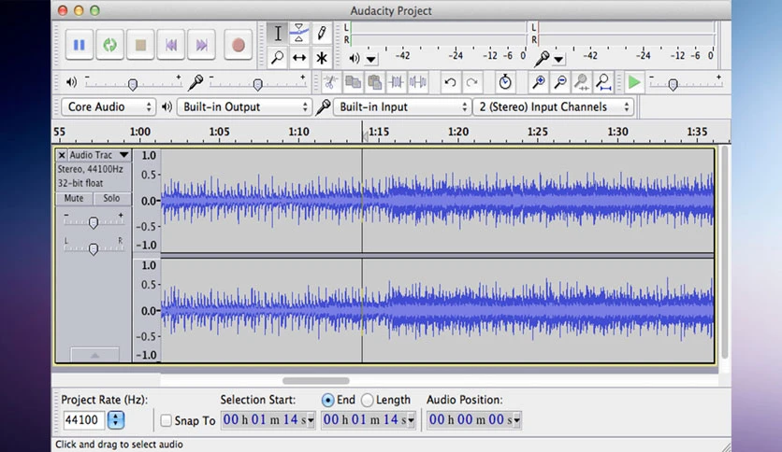The width and height of the screenshot is (782, 452).
Task: Click the Fit Selection zoom icon
Action: 582,82
